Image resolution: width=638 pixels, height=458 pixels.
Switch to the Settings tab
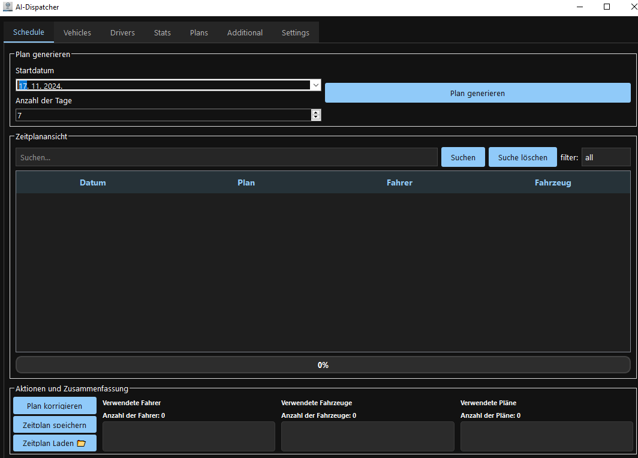click(x=295, y=32)
